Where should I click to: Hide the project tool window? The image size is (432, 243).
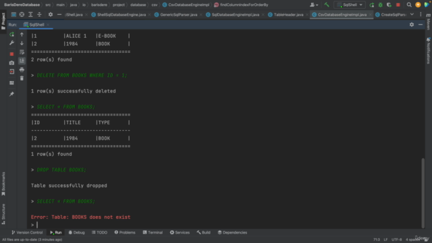[x=59, y=14]
